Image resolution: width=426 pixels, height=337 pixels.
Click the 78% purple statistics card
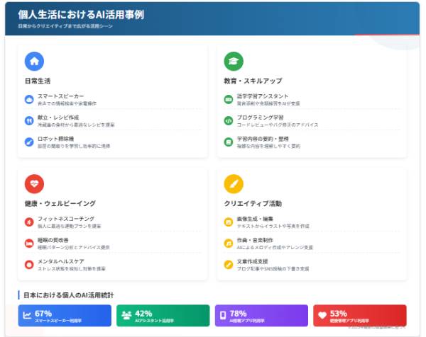click(261, 316)
